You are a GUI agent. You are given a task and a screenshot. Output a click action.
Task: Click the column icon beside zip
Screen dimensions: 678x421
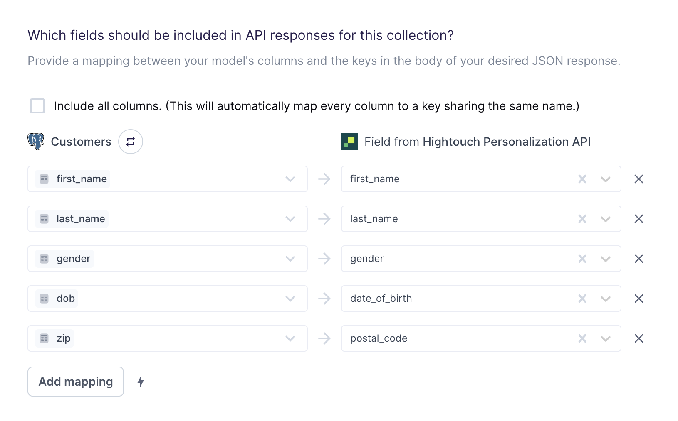click(x=44, y=338)
